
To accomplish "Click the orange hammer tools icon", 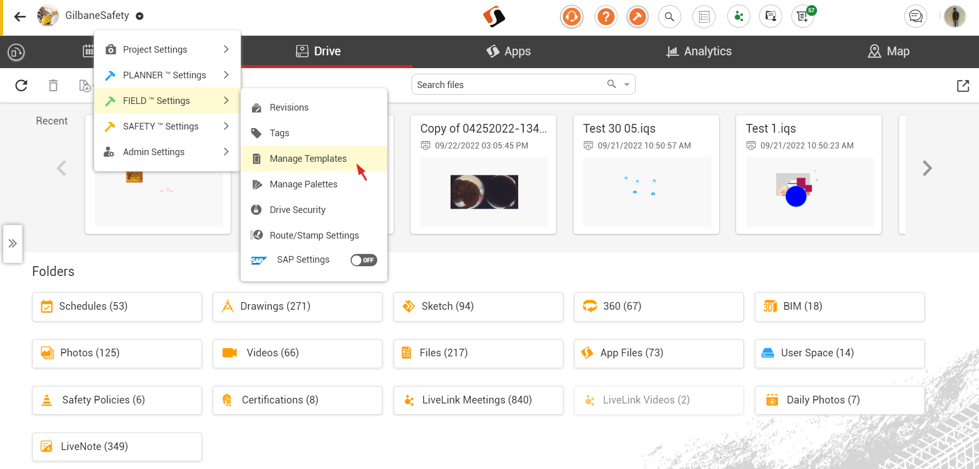I will [x=637, y=17].
